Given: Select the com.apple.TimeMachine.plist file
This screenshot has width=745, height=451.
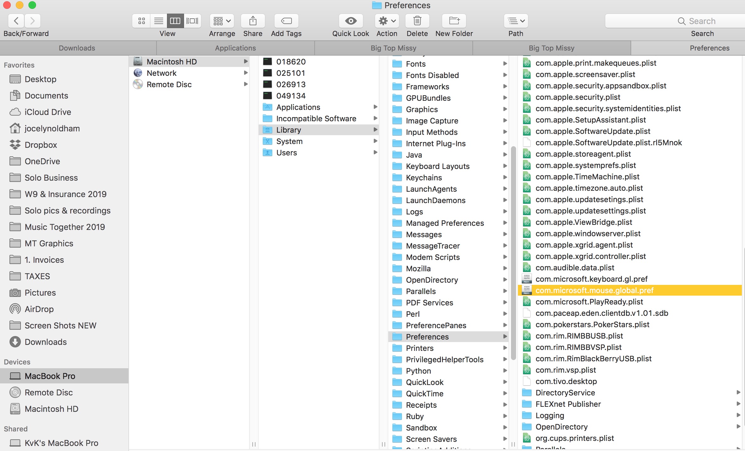Looking at the screenshot, I should [588, 177].
